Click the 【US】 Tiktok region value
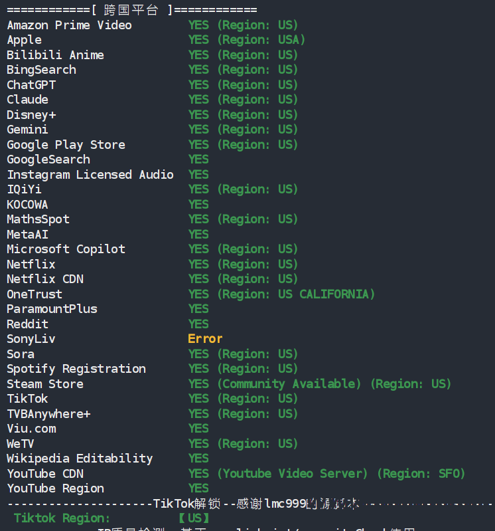The width and height of the screenshot is (495, 531). (x=194, y=518)
